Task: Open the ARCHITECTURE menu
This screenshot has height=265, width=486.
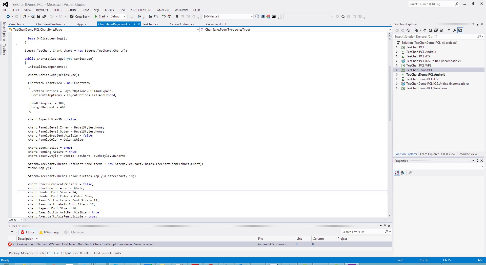Action: (141, 10)
